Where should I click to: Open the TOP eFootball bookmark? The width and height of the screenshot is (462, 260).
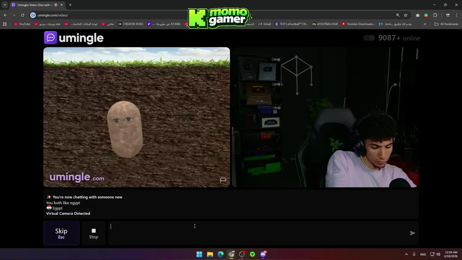tap(291, 24)
